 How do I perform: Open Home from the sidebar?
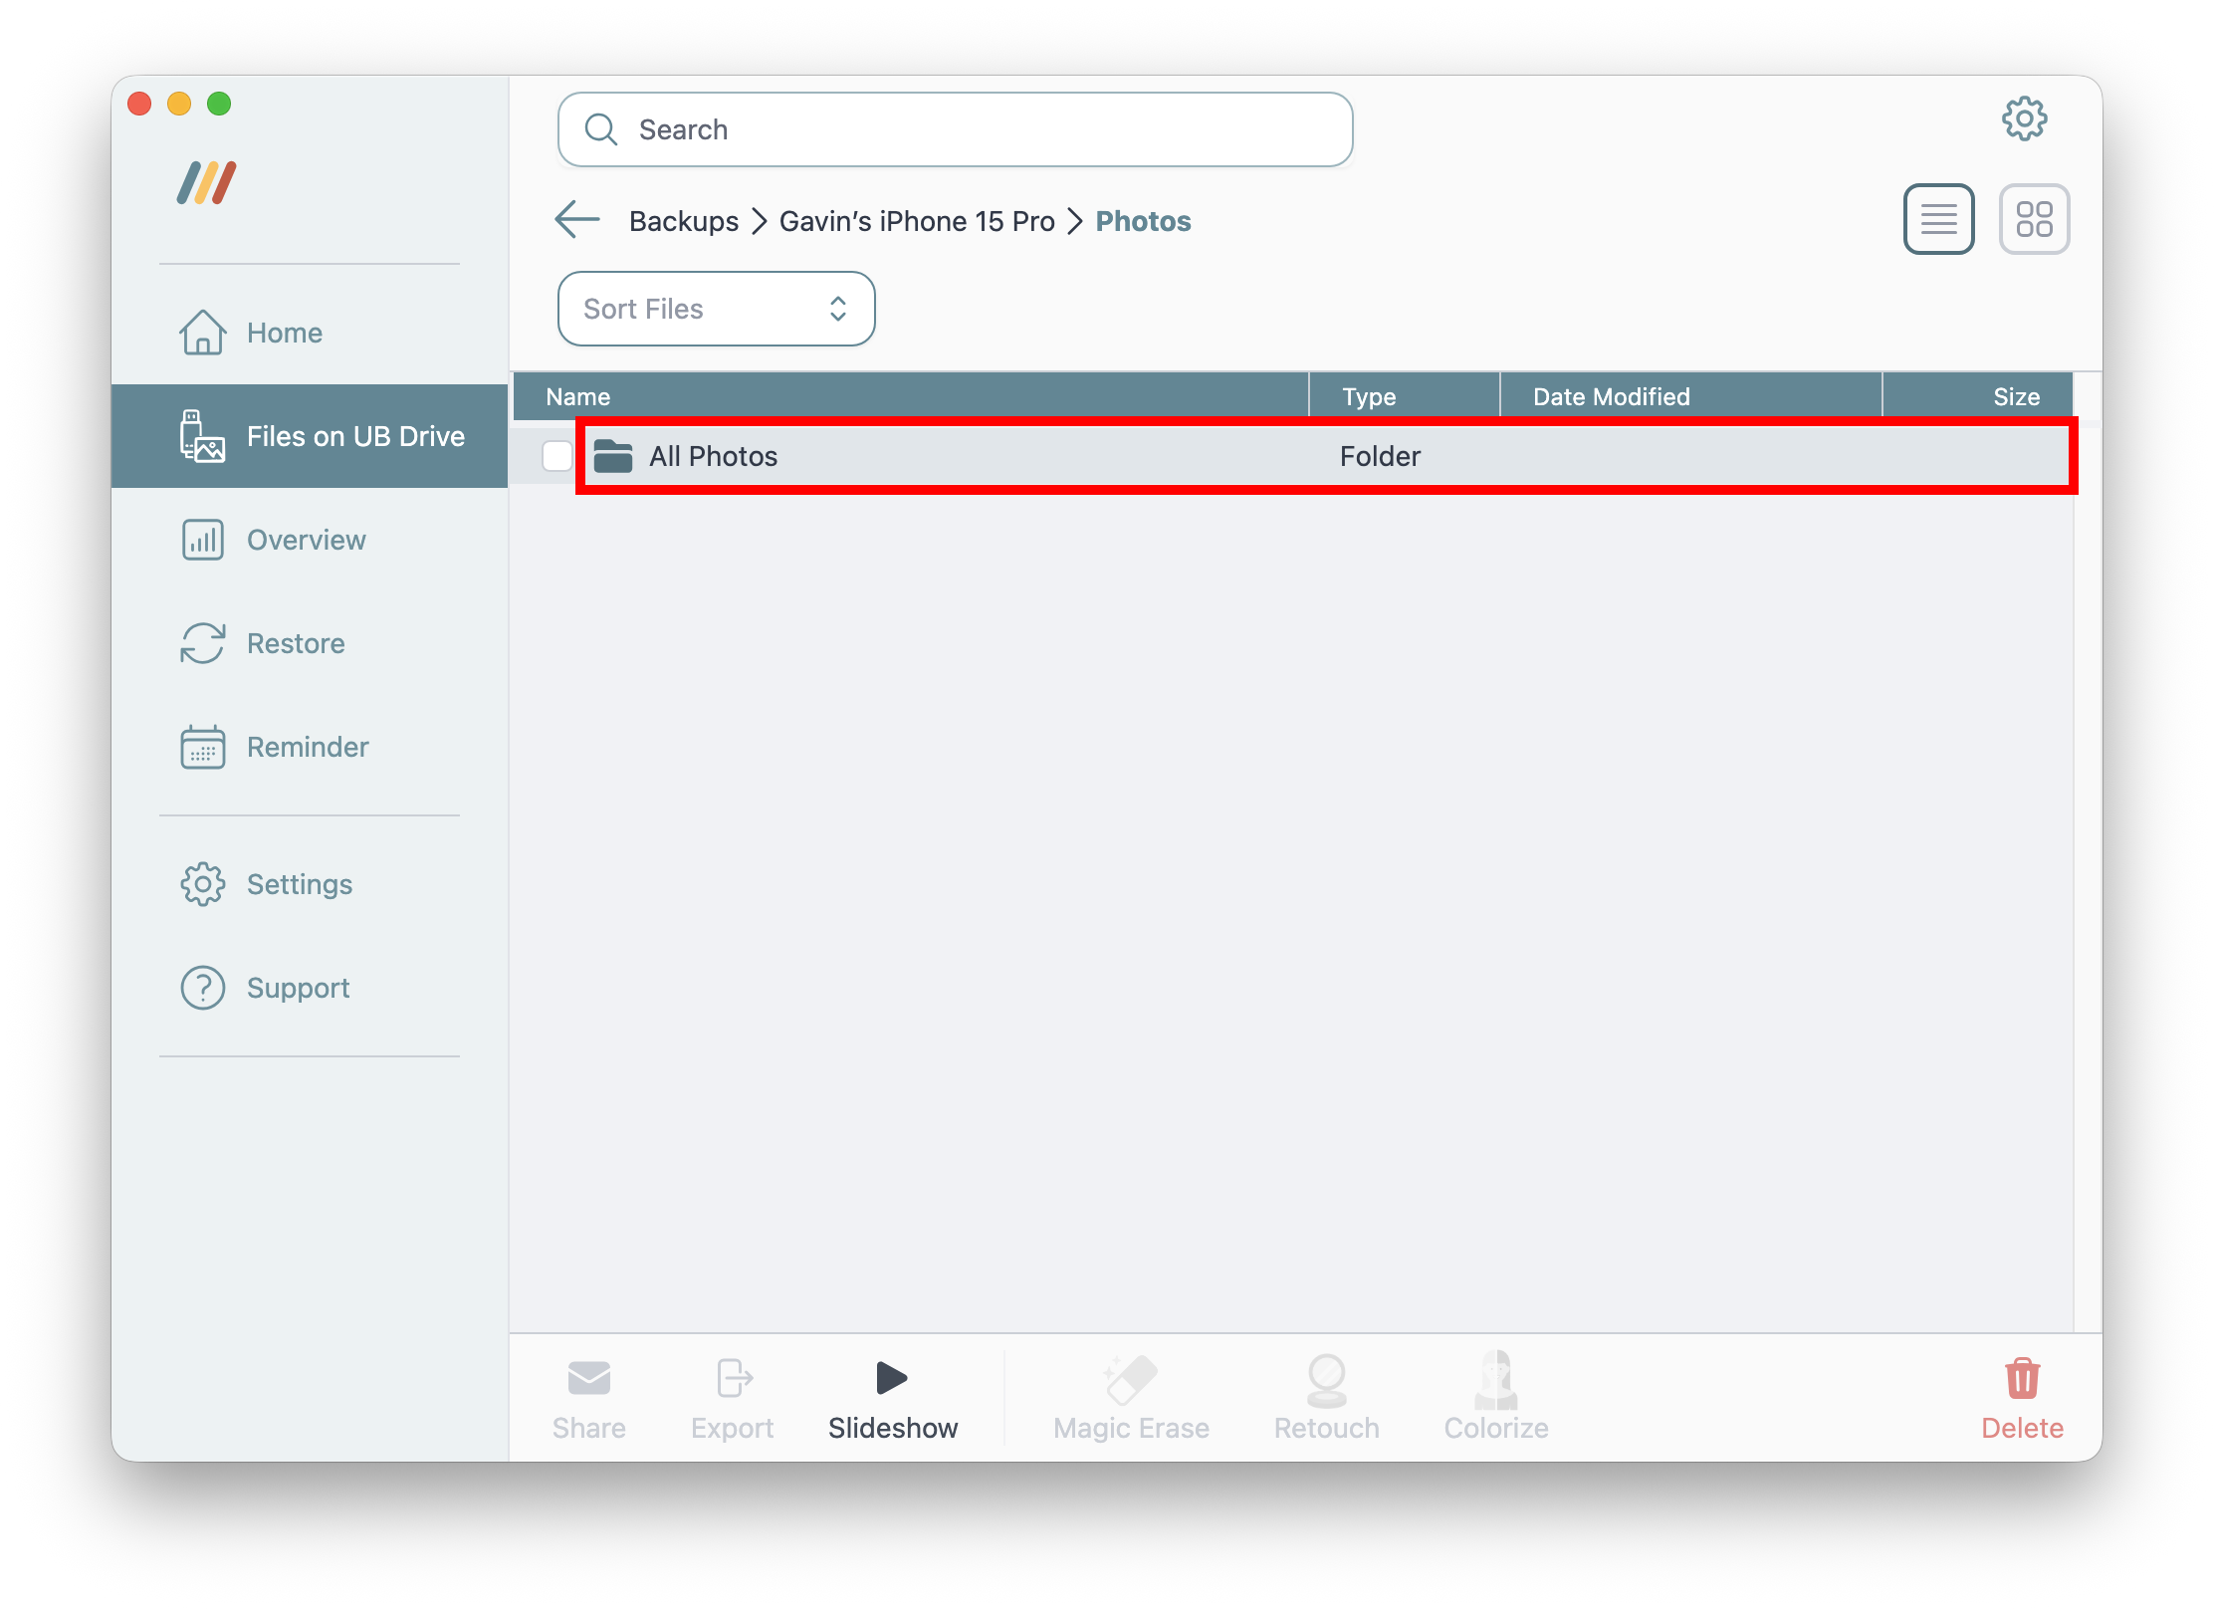click(310, 333)
